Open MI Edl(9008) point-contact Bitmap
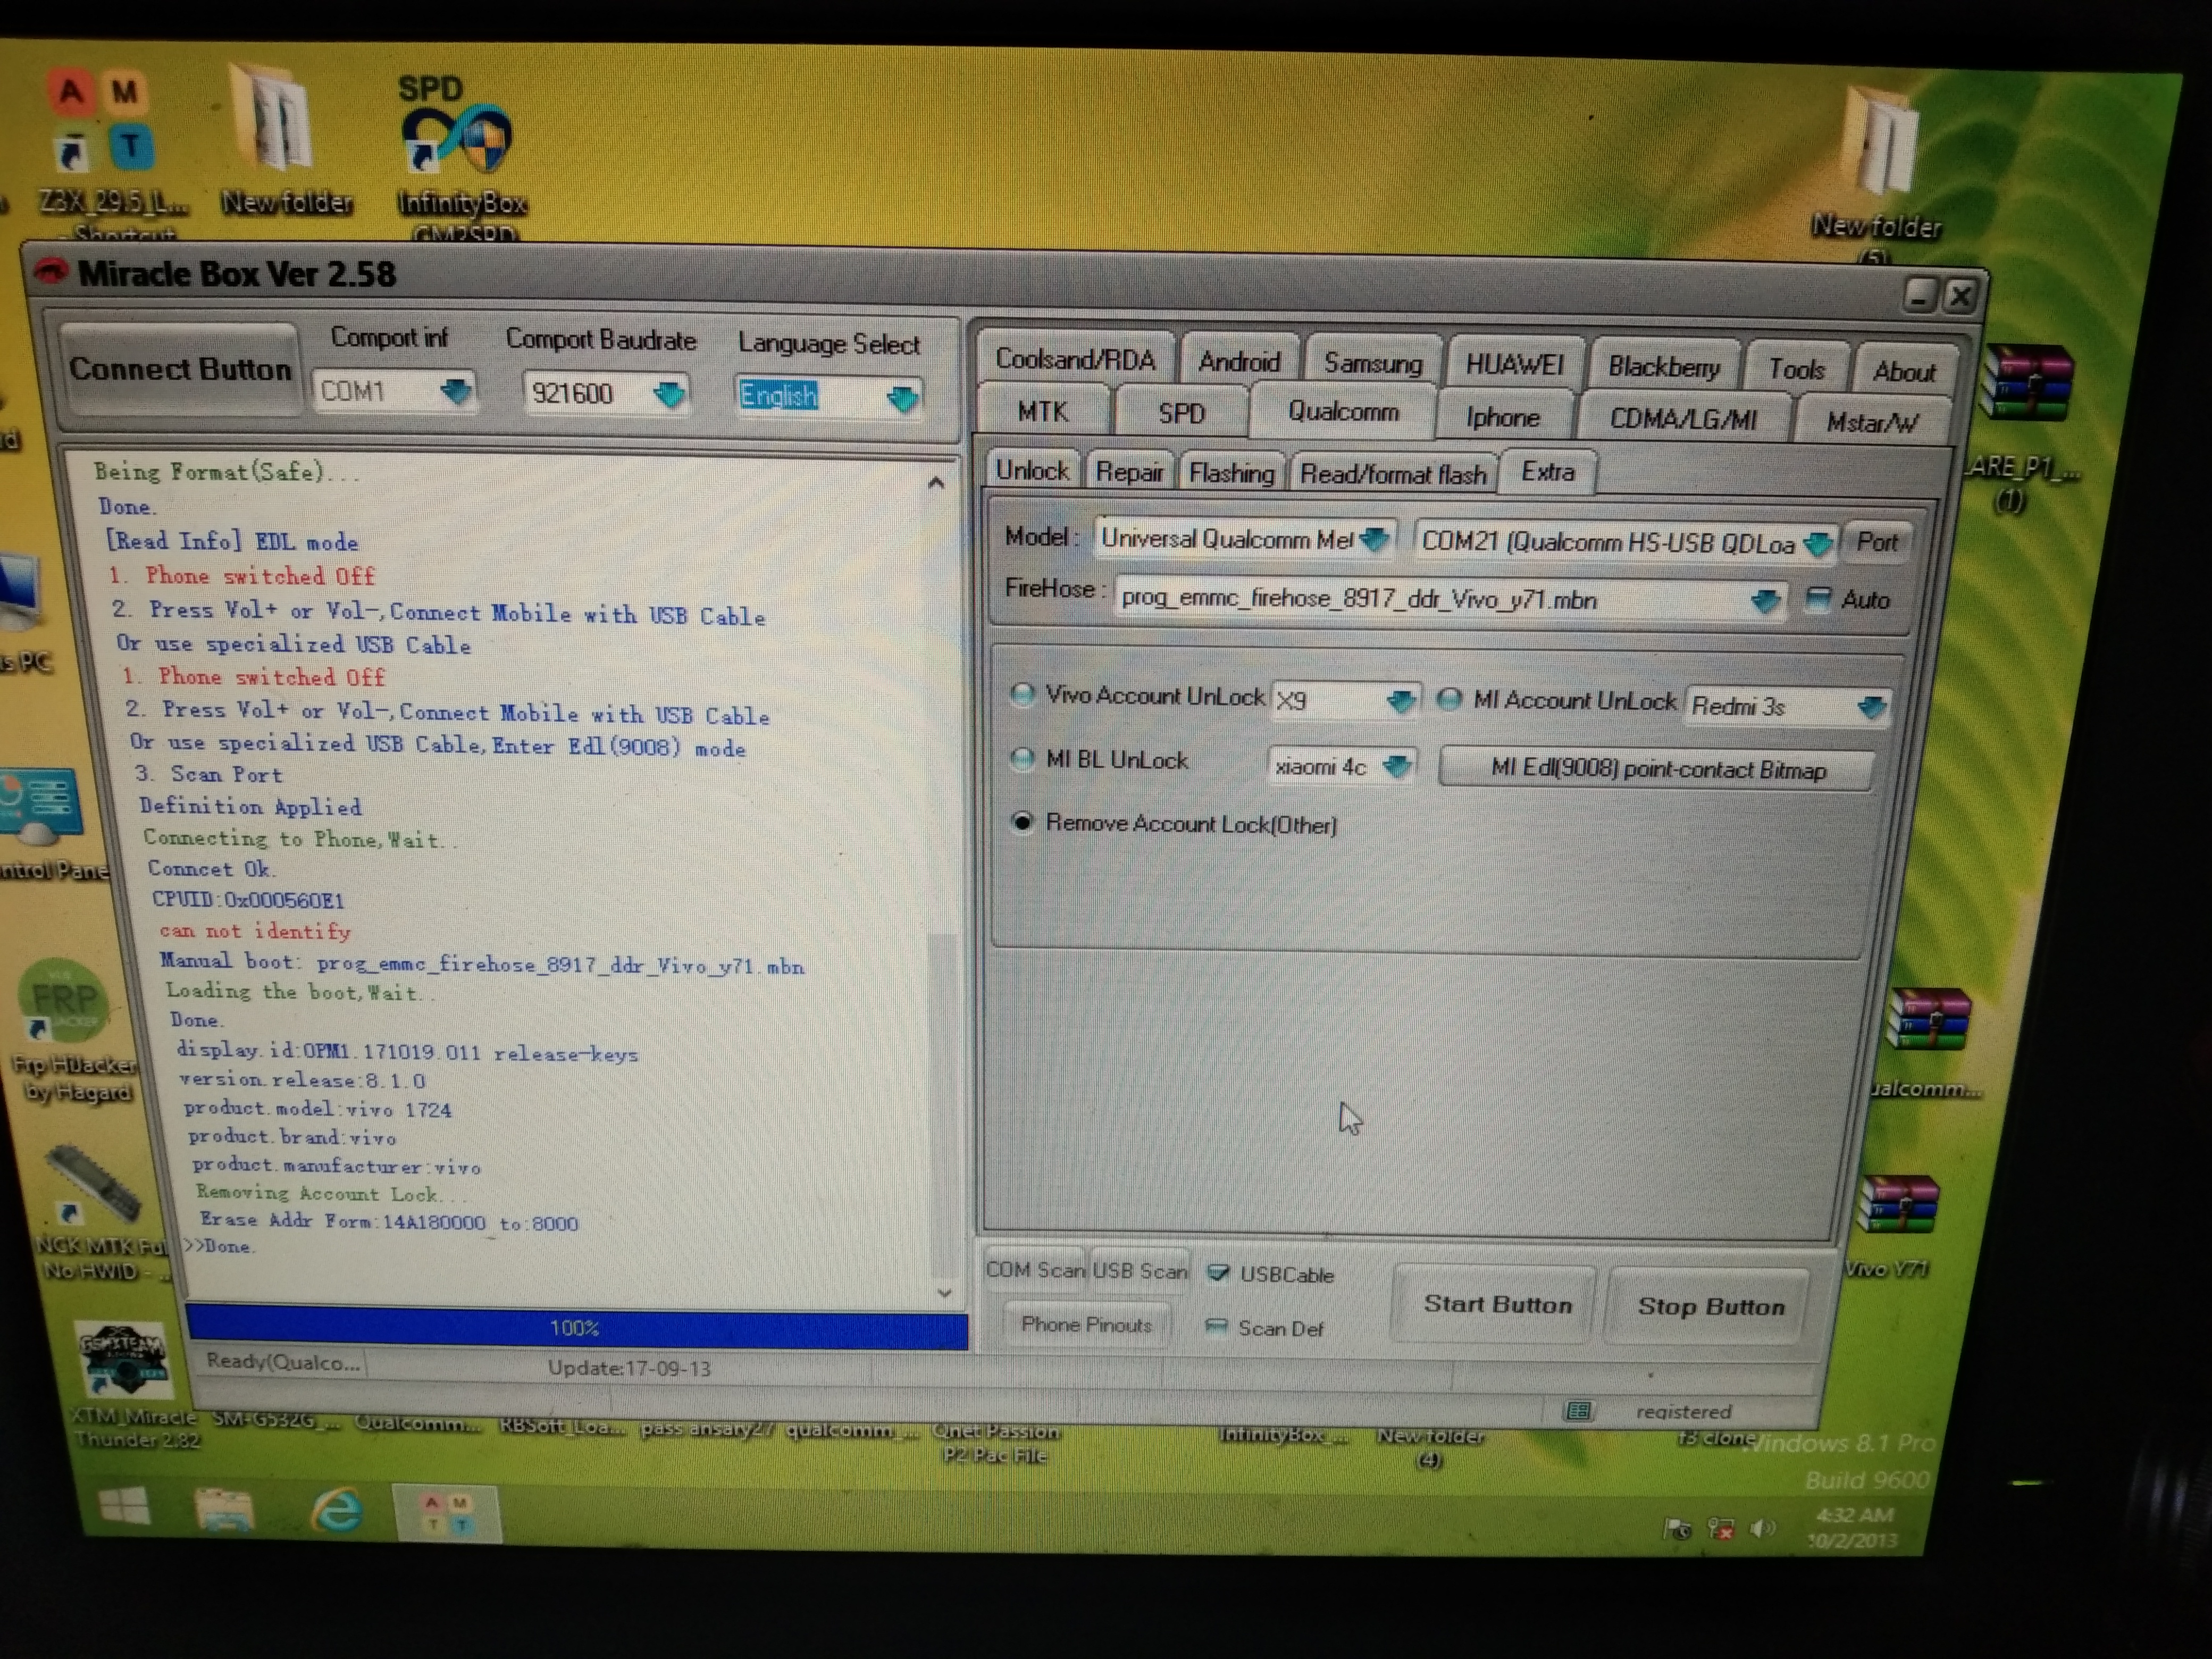The image size is (2212, 1659). tap(1657, 769)
